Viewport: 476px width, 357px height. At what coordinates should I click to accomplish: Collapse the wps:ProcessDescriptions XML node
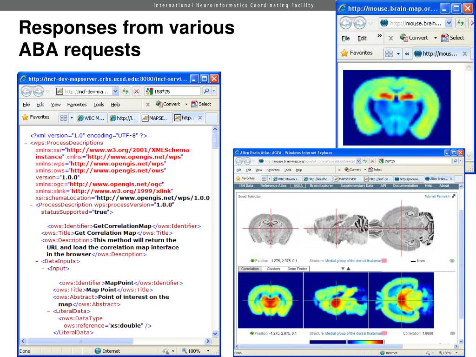pyautogui.click(x=26, y=143)
